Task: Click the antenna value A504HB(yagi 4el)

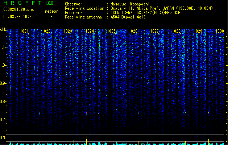Action: coord(128,17)
